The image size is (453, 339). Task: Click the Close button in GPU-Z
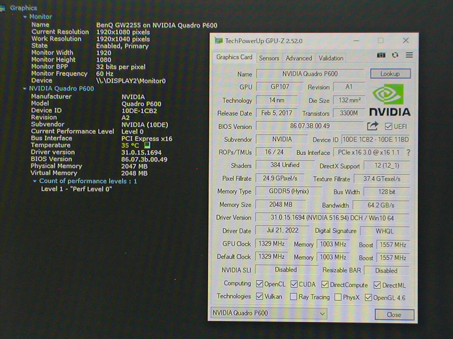click(x=394, y=315)
